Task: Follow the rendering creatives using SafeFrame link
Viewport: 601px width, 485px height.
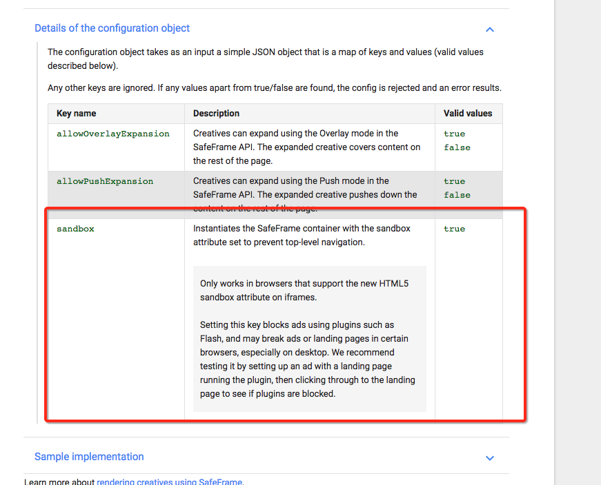Action: point(170,482)
